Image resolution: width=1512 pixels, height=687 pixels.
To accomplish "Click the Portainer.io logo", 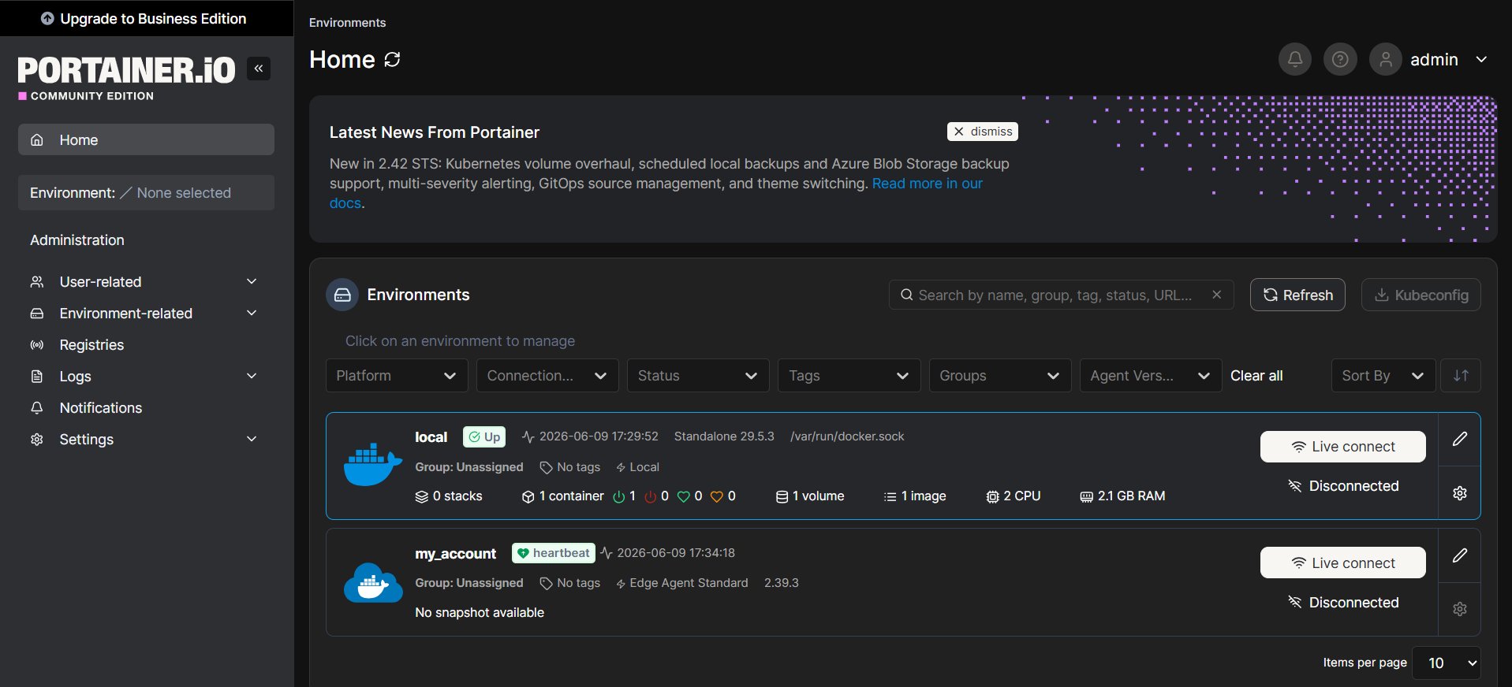I will coord(126,78).
